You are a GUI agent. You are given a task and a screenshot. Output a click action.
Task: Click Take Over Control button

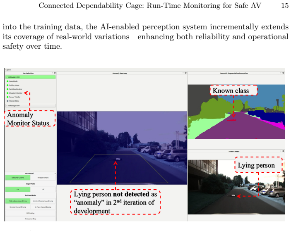(x=18, y=178)
